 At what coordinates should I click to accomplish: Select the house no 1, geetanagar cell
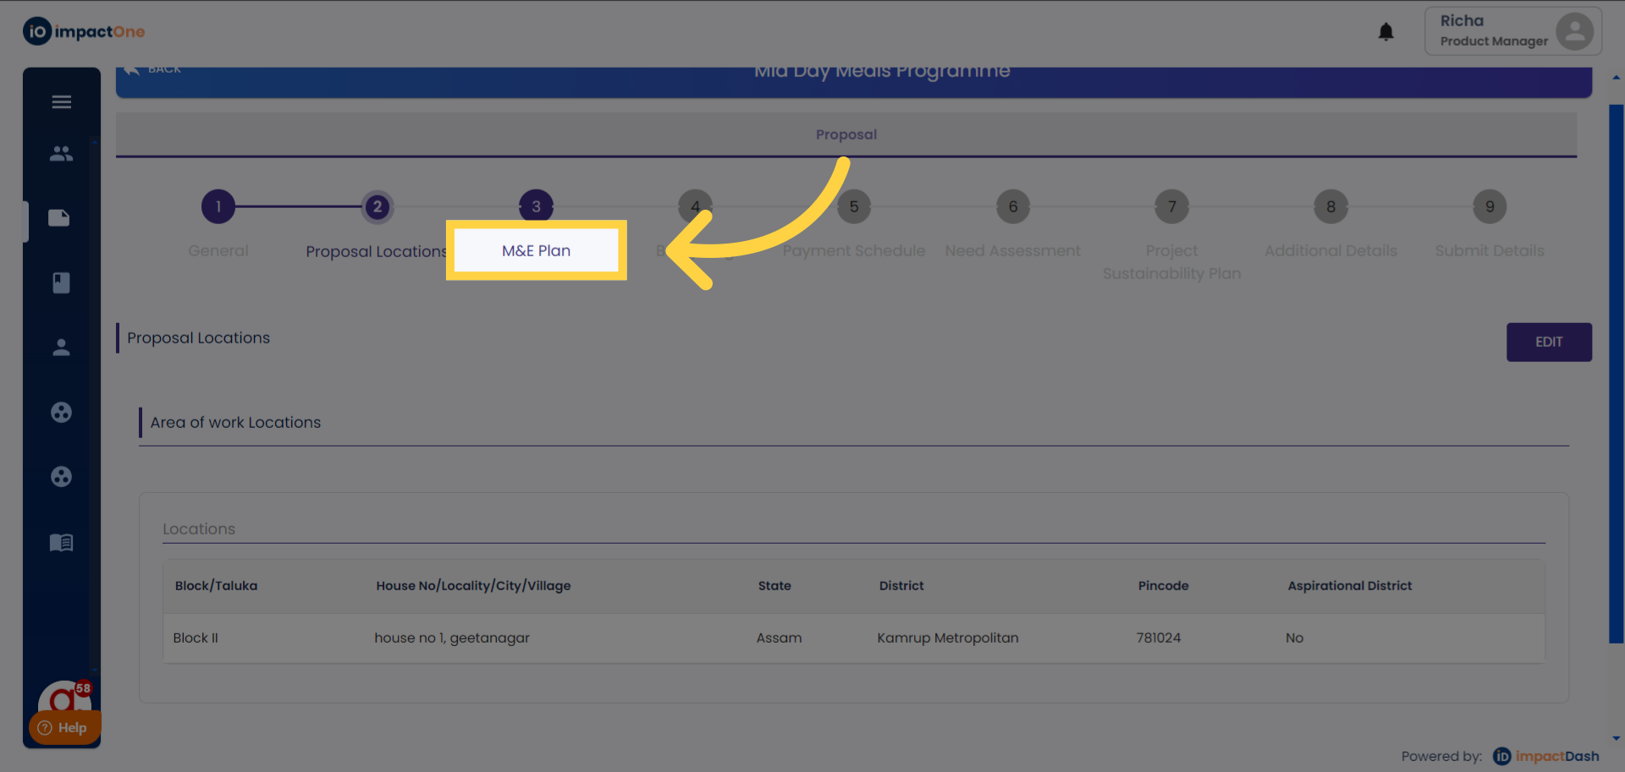(452, 638)
